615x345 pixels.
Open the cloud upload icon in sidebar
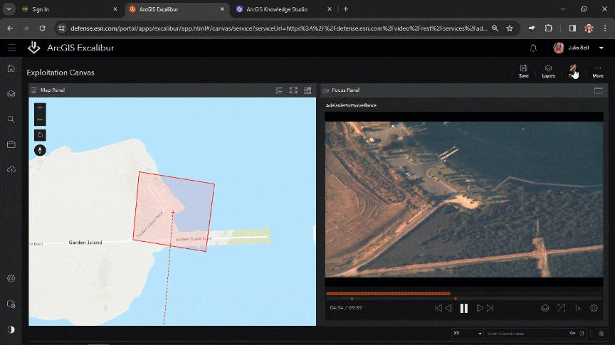tap(11, 170)
